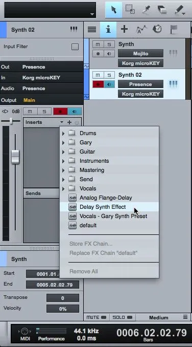The height and width of the screenshot is (347, 192).
Task: Mute the Synth 02 track
Action: [x=98, y=75]
